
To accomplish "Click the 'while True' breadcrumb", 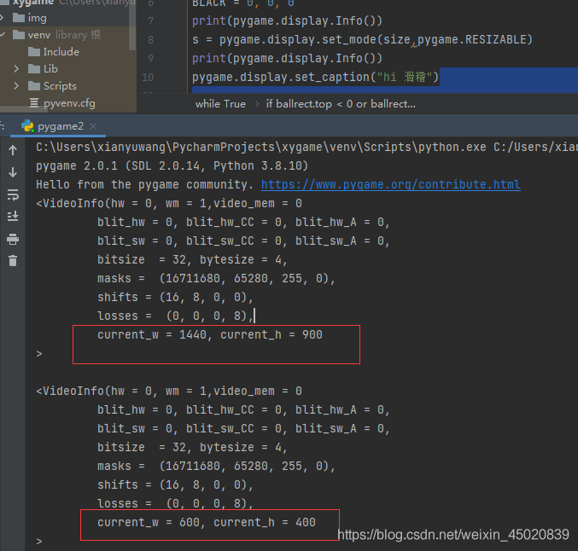I will pyautogui.click(x=219, y=103).
